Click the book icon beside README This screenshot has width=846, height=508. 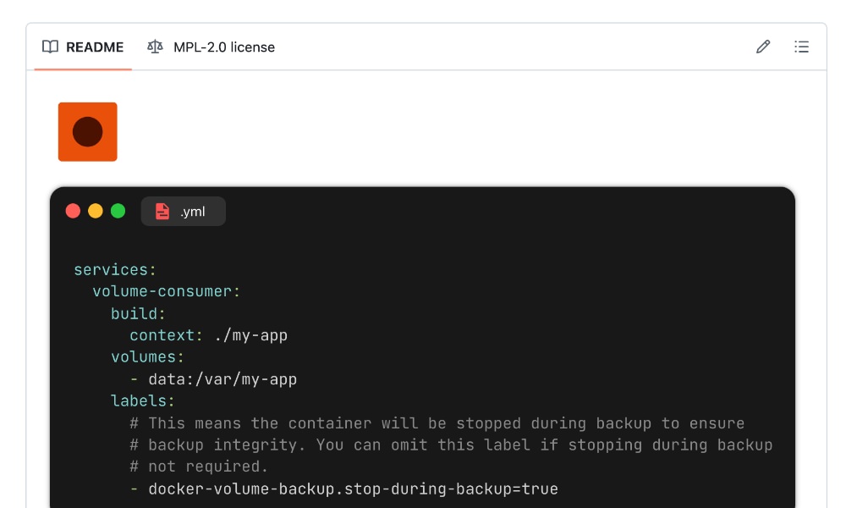pos(51,47)
